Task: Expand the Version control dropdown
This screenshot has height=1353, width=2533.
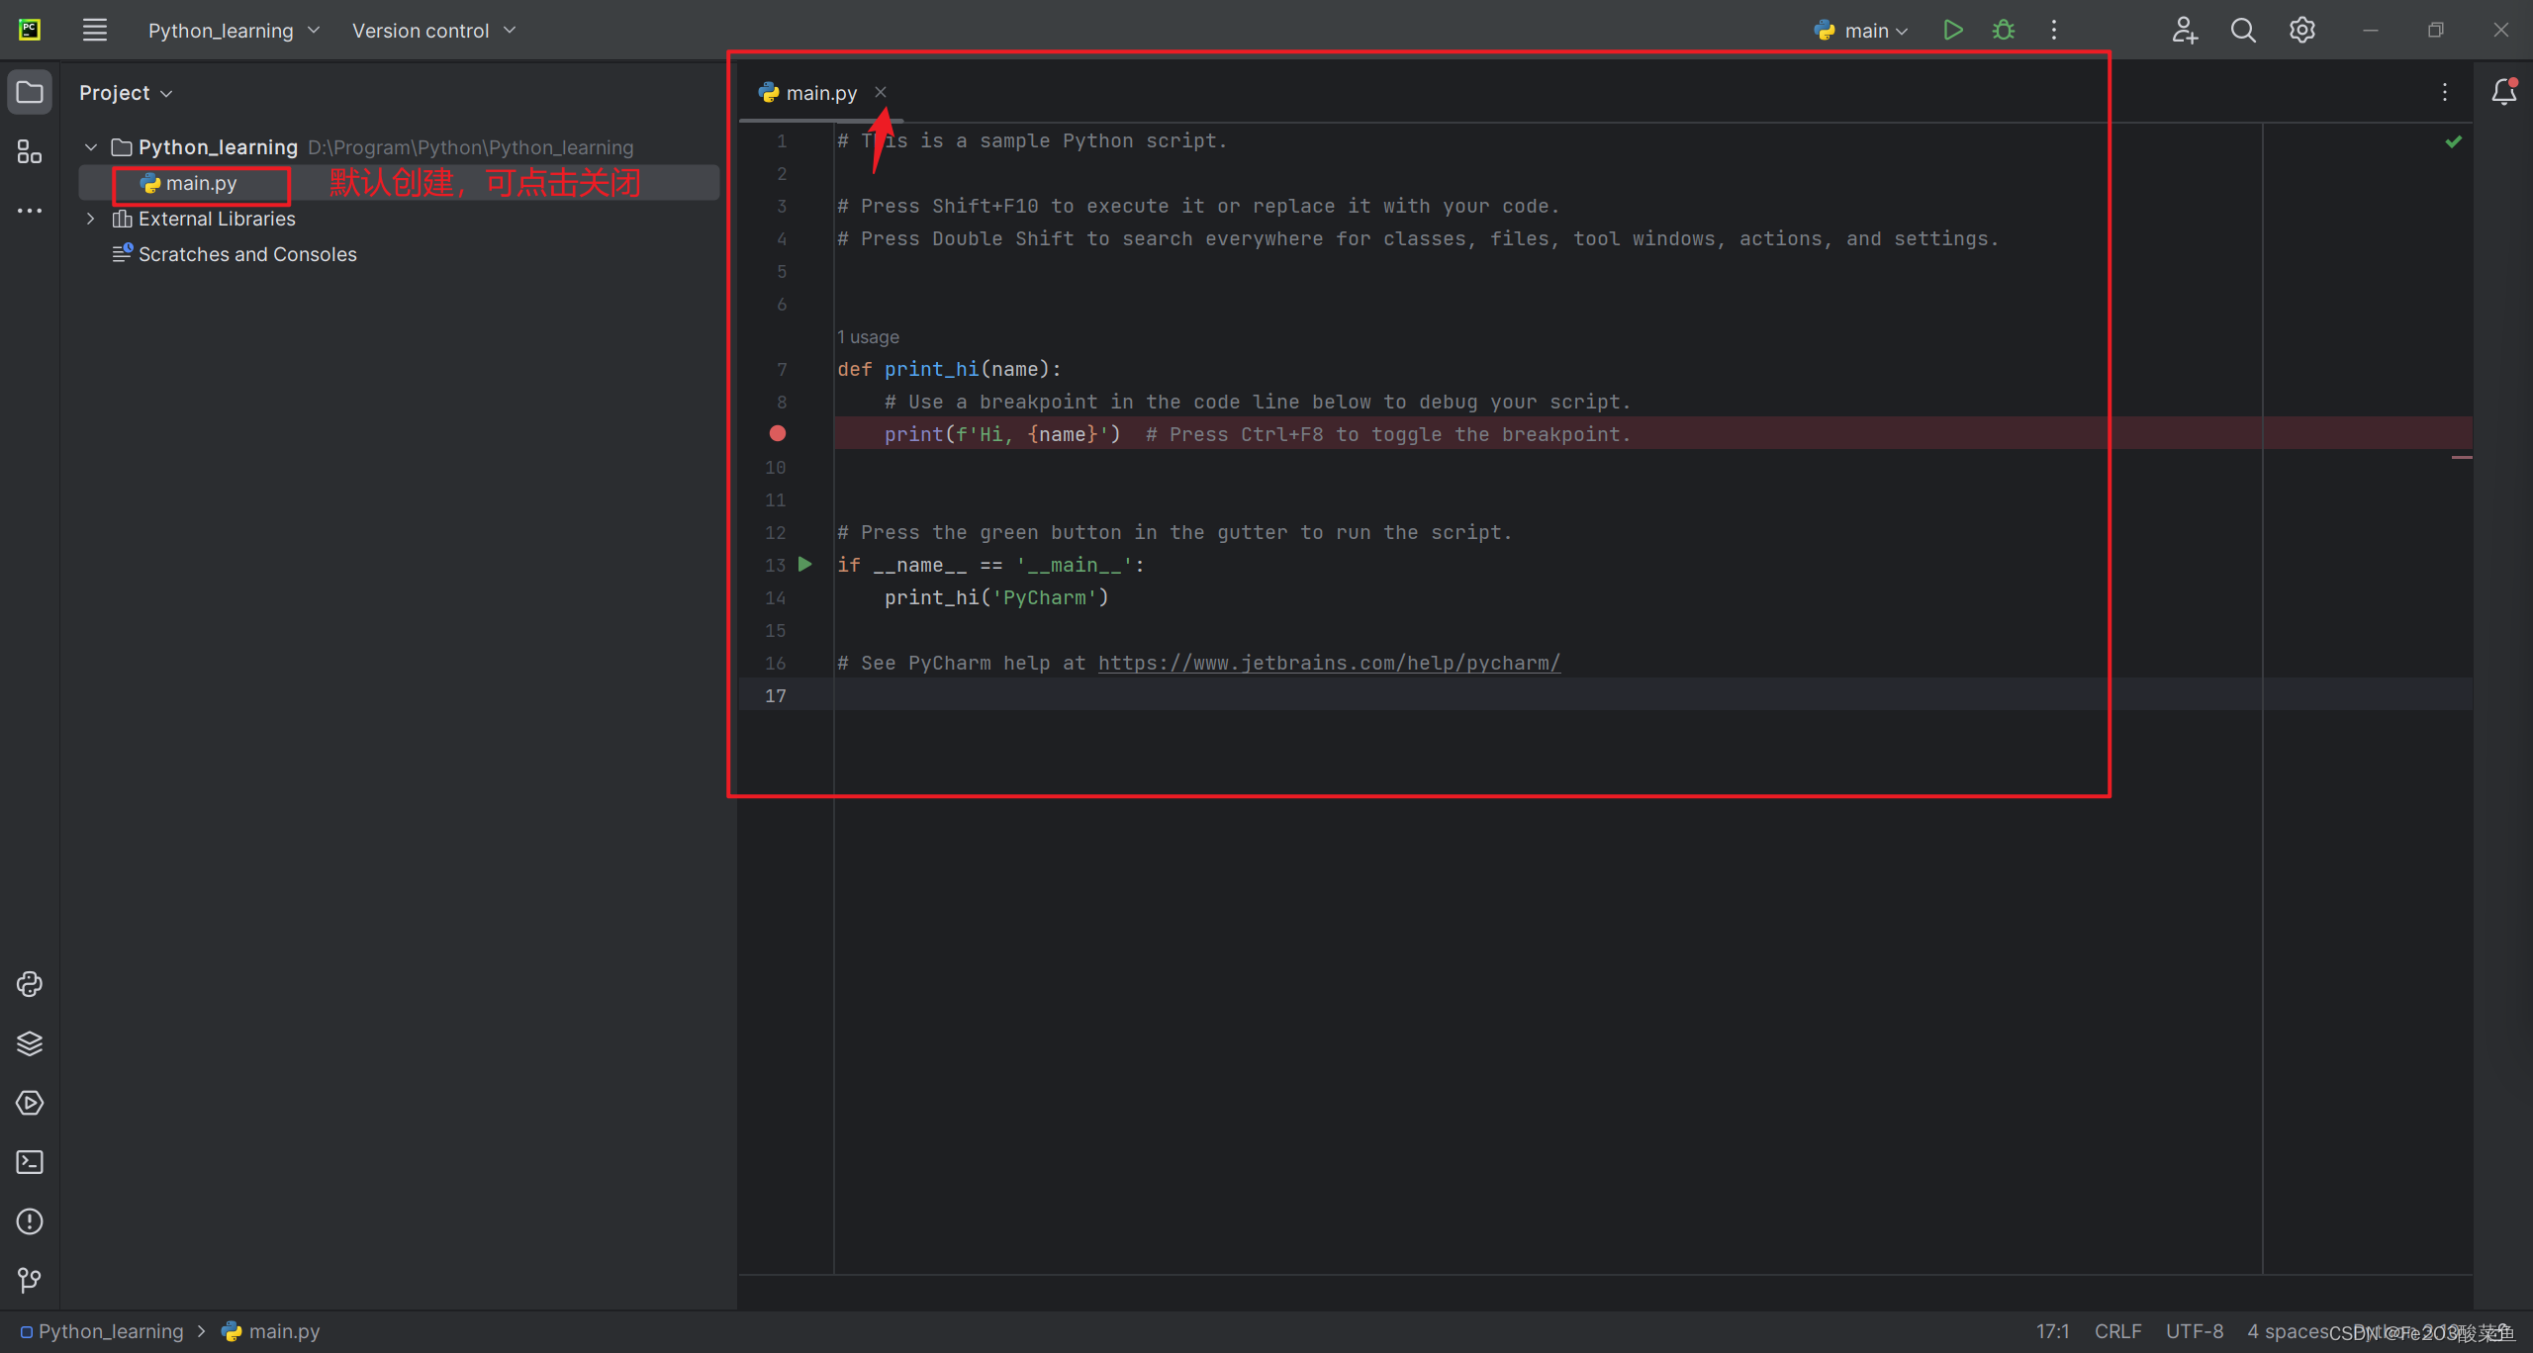Action: [x=434, y=30]
